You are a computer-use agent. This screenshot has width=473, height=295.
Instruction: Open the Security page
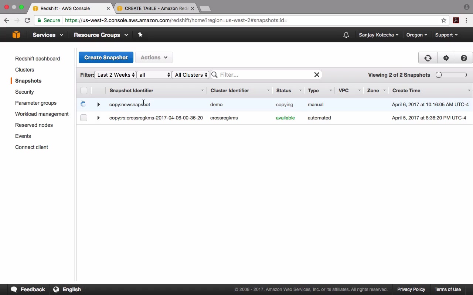[24, 92]
